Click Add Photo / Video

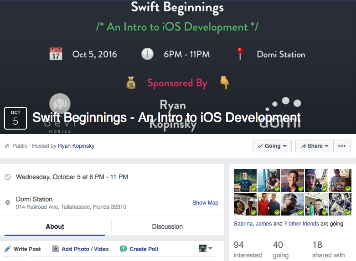click(x=85, y=249)
